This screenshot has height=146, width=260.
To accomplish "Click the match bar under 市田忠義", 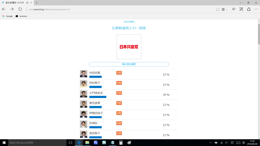I will (95, 77).
